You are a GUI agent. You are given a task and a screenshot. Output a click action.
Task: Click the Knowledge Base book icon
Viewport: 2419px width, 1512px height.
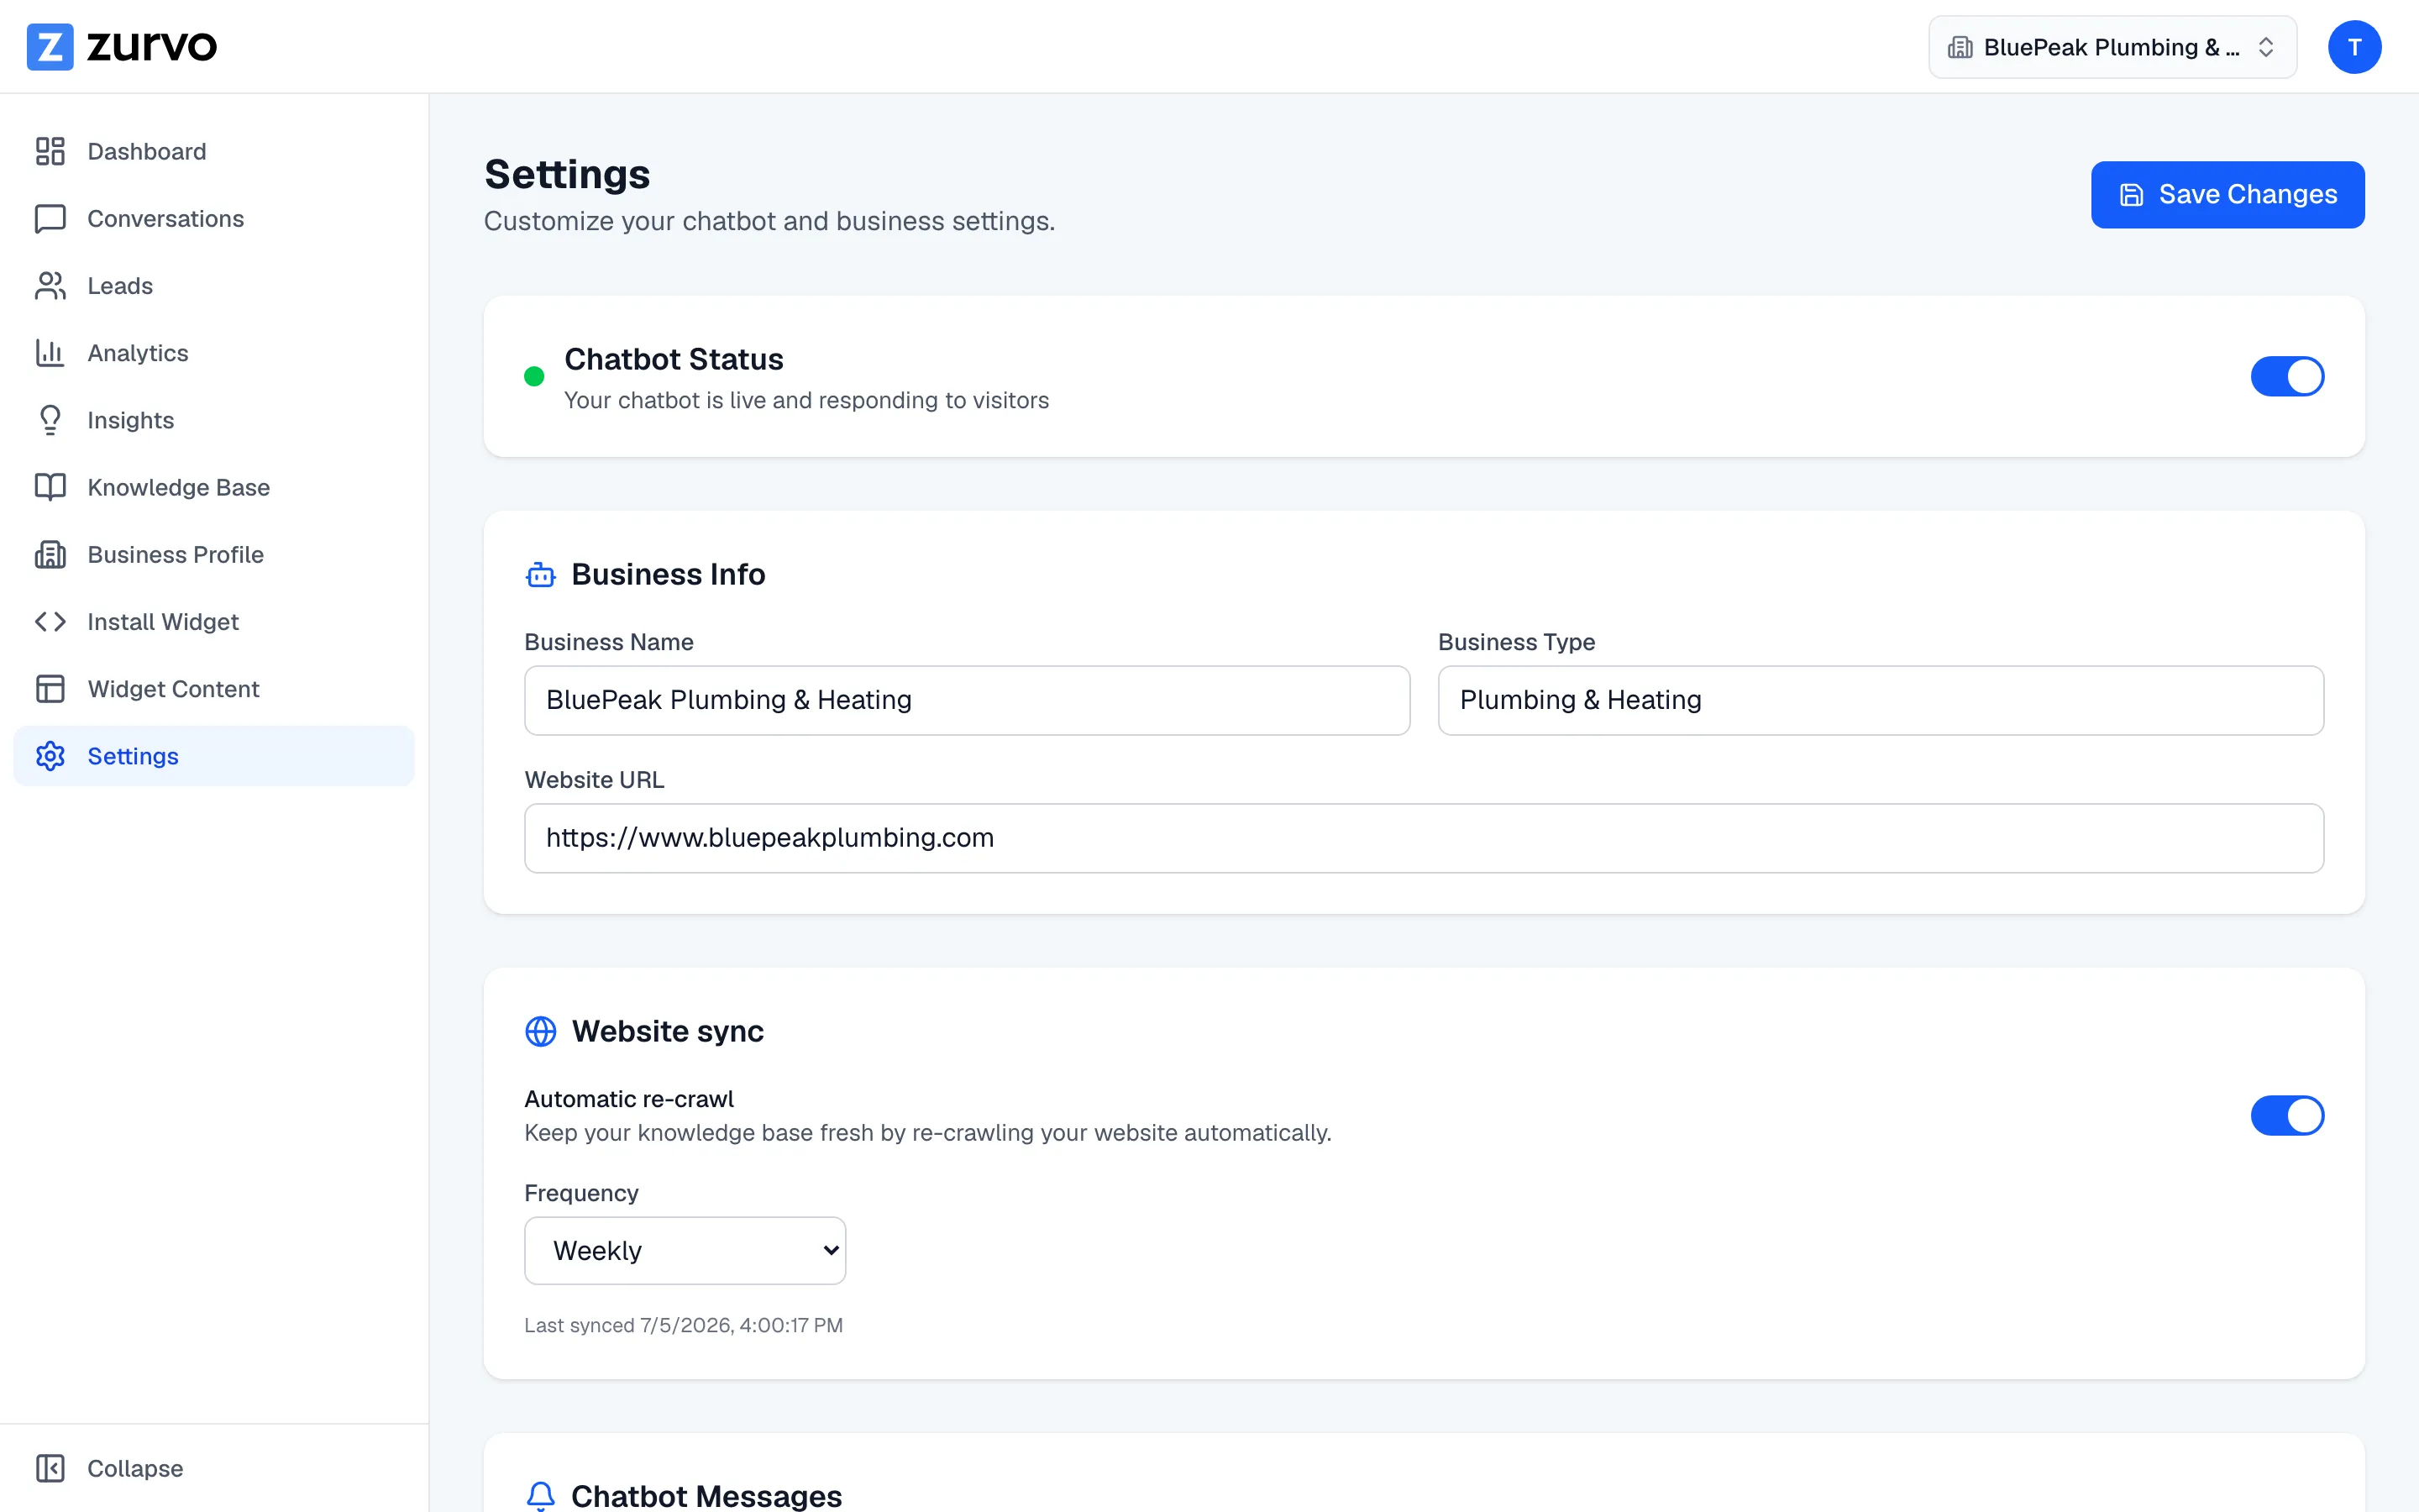pyautogui.click(x=50, y=487)
